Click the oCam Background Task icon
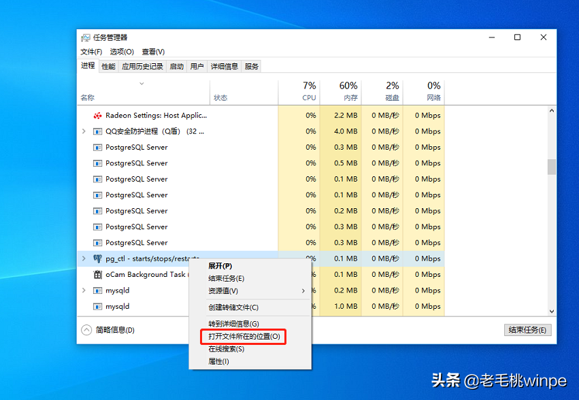Screen dimensions: 579x400 click(x=97, y=274)
